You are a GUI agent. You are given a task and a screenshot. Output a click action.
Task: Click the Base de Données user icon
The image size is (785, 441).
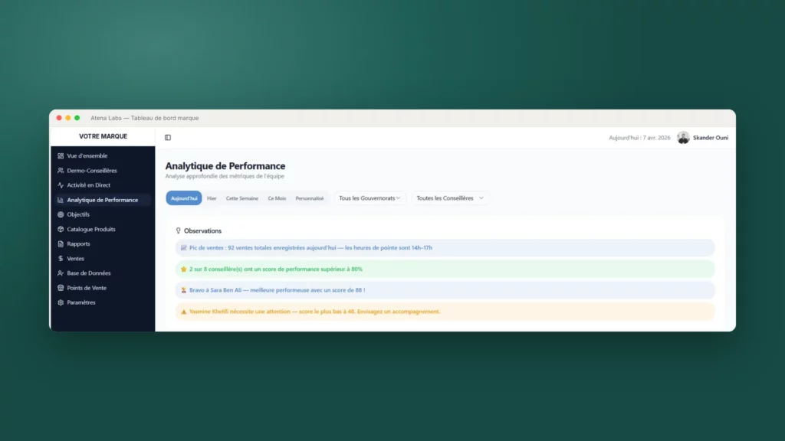coord(61,273)
